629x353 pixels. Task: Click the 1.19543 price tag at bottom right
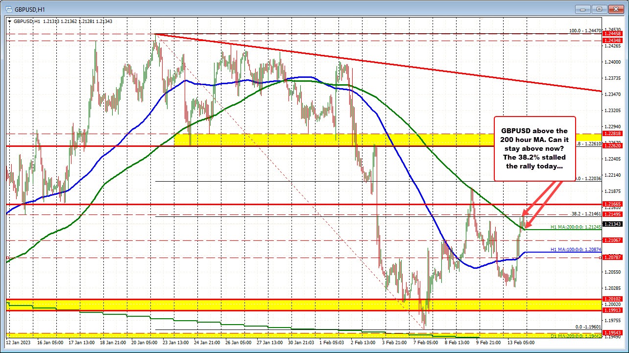tap(613, 331)
